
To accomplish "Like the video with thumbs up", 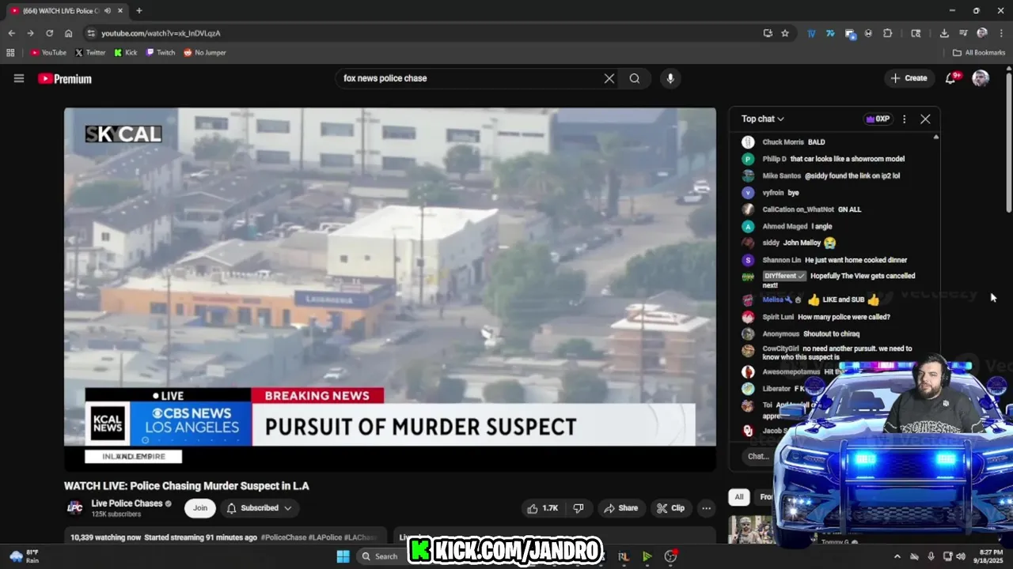I will [x=543, y=508].
